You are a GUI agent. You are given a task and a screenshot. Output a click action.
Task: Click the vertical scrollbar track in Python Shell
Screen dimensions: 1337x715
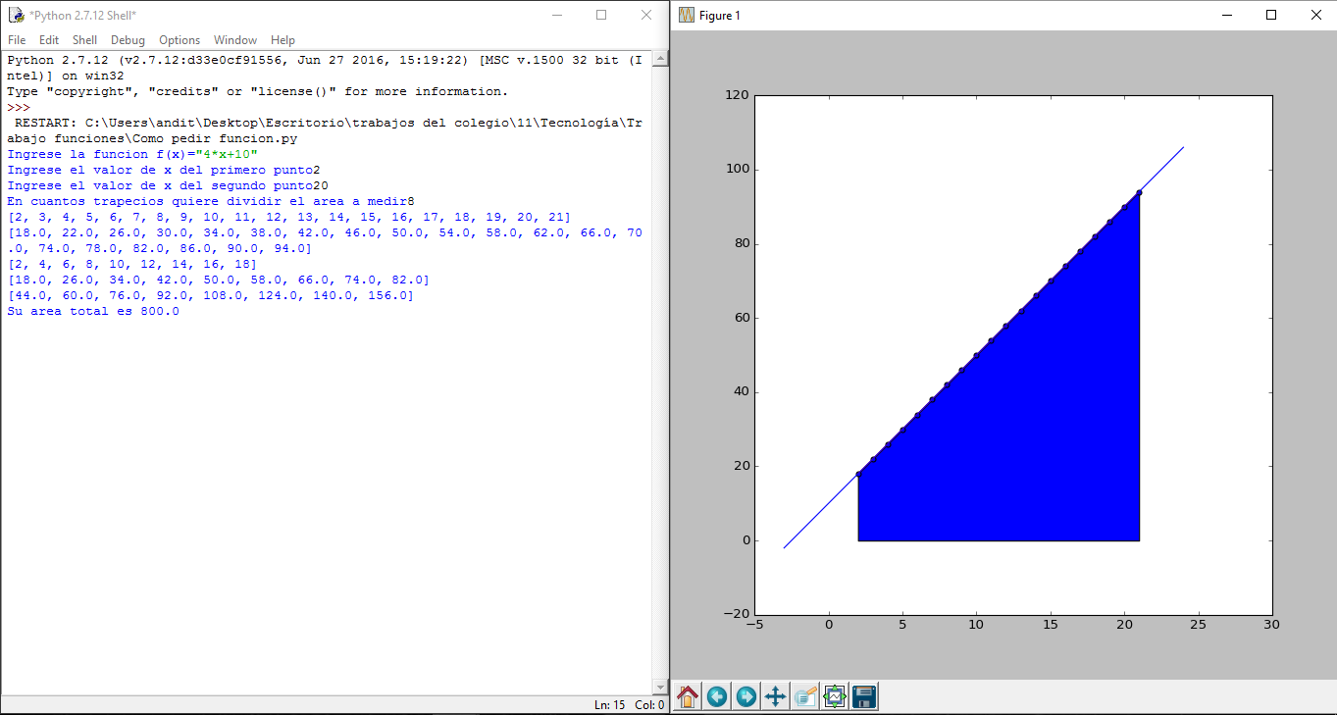pyautogui.click(x=661, y=373)
